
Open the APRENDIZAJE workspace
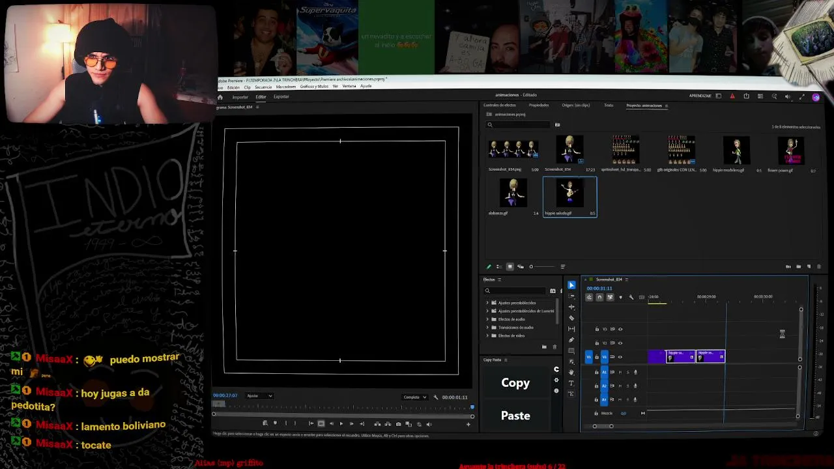(x=700, y=96)
